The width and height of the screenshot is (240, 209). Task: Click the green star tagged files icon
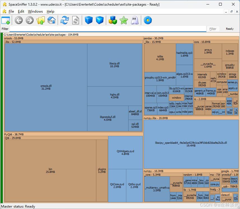[124, 20]
